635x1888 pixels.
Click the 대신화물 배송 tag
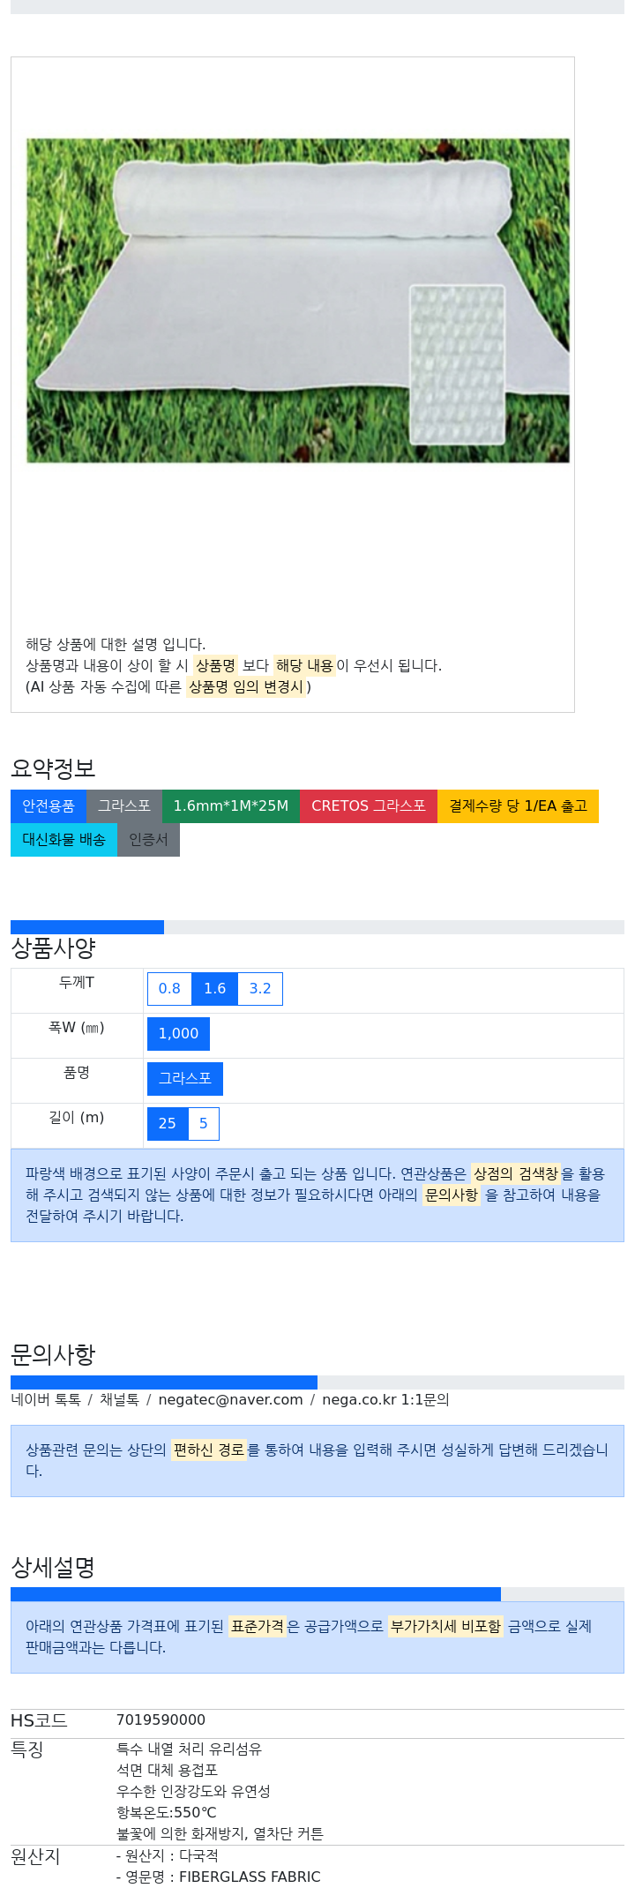coord(63,840)
